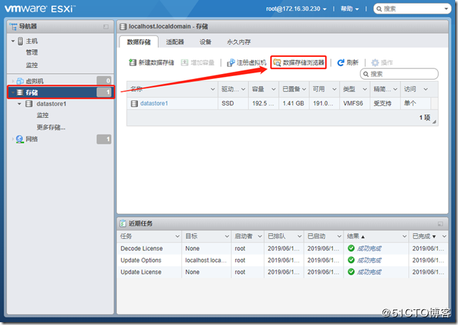Open the Access column dropdown
The height and width of the screenshot is (325, 458).
[x=425, y=89]
